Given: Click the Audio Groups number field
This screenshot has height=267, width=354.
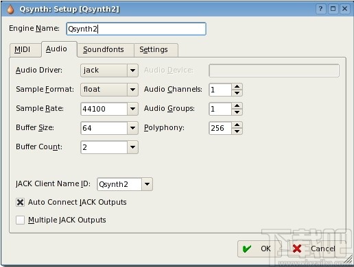Looking at the screenshot, I should coord(220,109).
